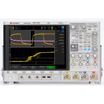The width and height of the screenshot is (104, 104).
Task: Tap the Navigate key
Action: tap(77, 31)
